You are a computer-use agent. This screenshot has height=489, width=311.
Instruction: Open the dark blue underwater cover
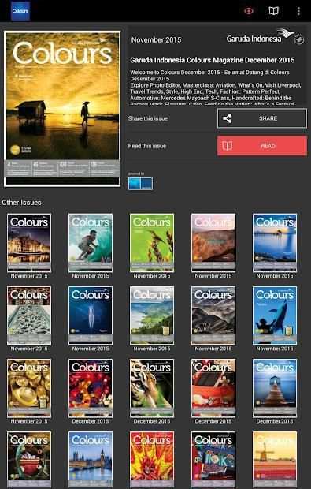point(91,315)
